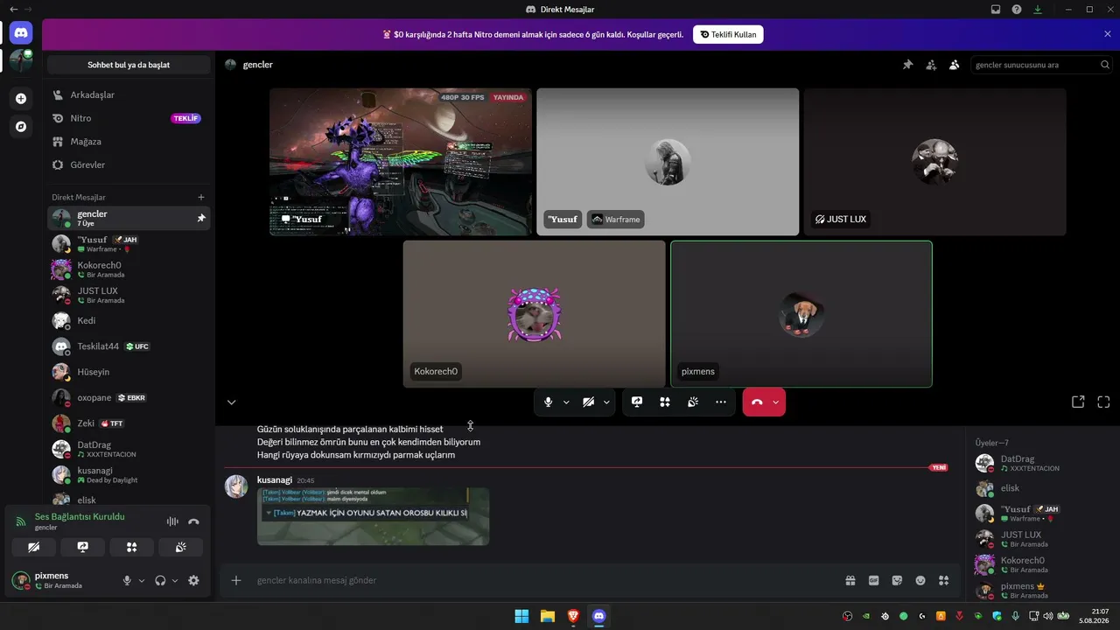Open inbox icon in title bar
This screenshot has height=630, width=1120.
[996, 10]
